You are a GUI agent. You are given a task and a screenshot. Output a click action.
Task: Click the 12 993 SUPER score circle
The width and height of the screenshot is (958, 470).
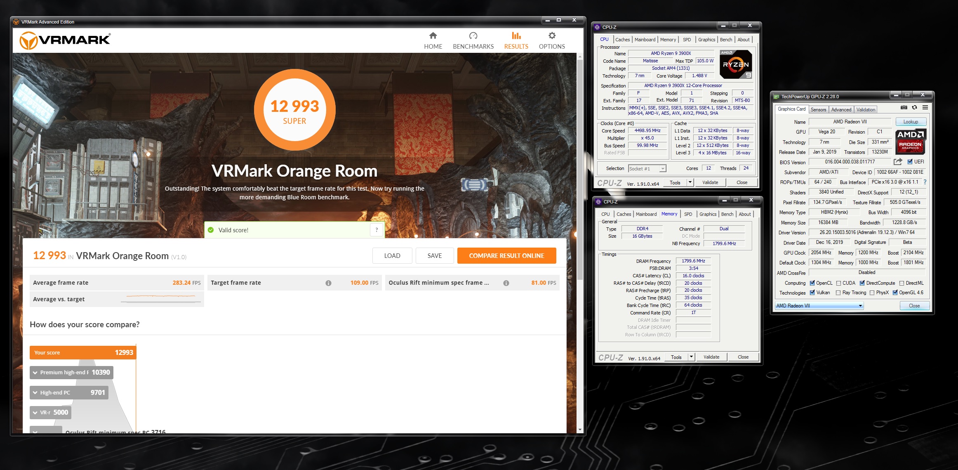(294, 110)
